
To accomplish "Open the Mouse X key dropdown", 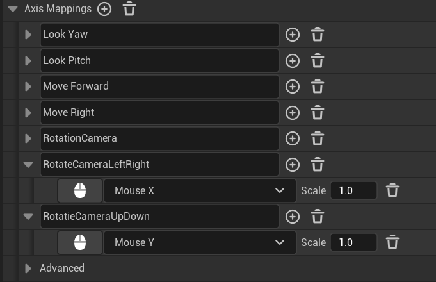I will coord(199,190).
